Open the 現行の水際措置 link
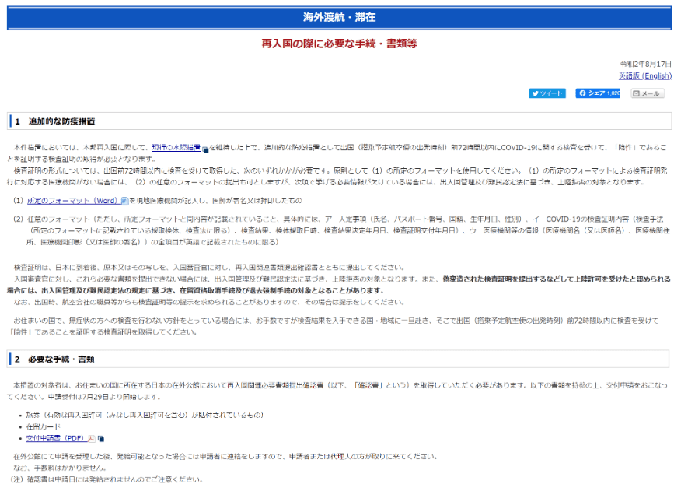The height and width of the screenshot is (491, 681). (176, 147)
